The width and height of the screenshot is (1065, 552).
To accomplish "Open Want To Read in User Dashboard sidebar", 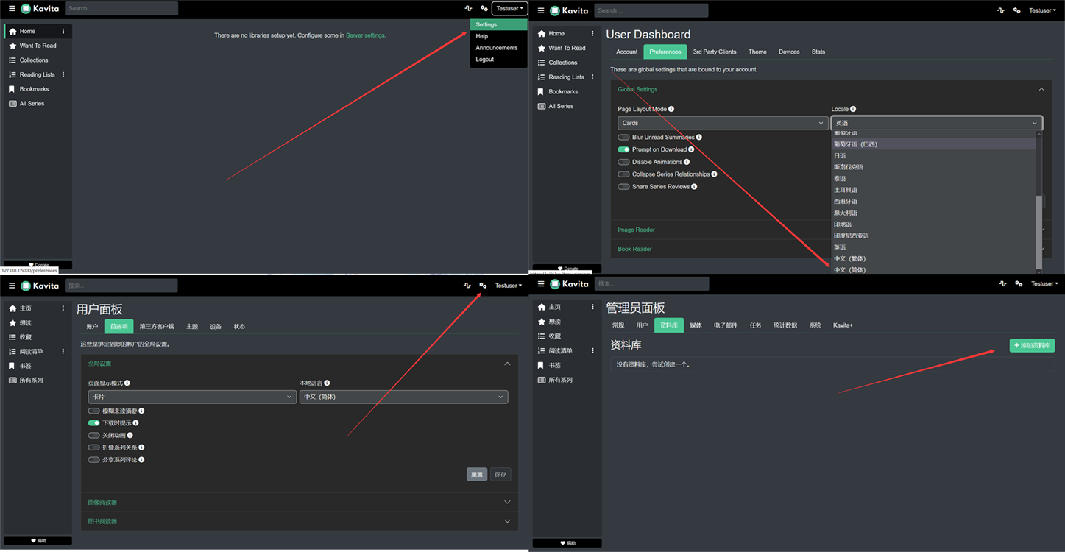I will pyautogui.click(x=567, y=48).
